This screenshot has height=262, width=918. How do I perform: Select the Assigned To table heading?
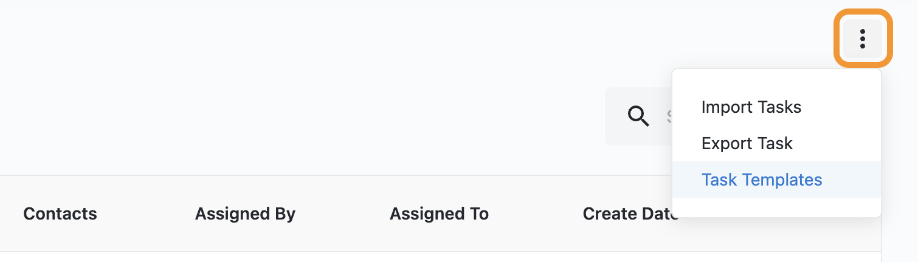point(439,213)
